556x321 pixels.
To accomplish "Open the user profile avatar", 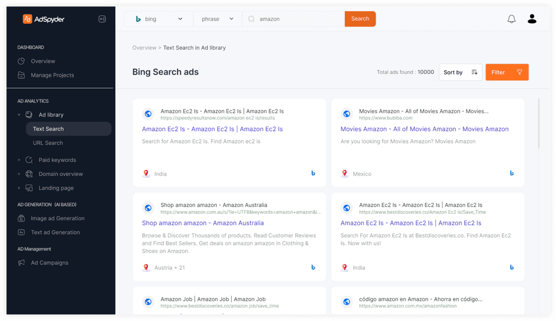I will [x=532, y=18].
